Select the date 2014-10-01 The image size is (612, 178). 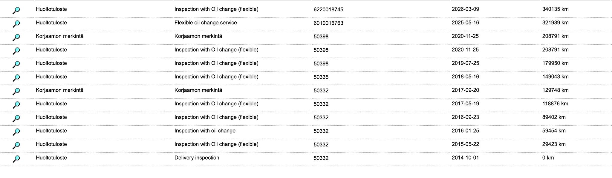coord(465,158)
